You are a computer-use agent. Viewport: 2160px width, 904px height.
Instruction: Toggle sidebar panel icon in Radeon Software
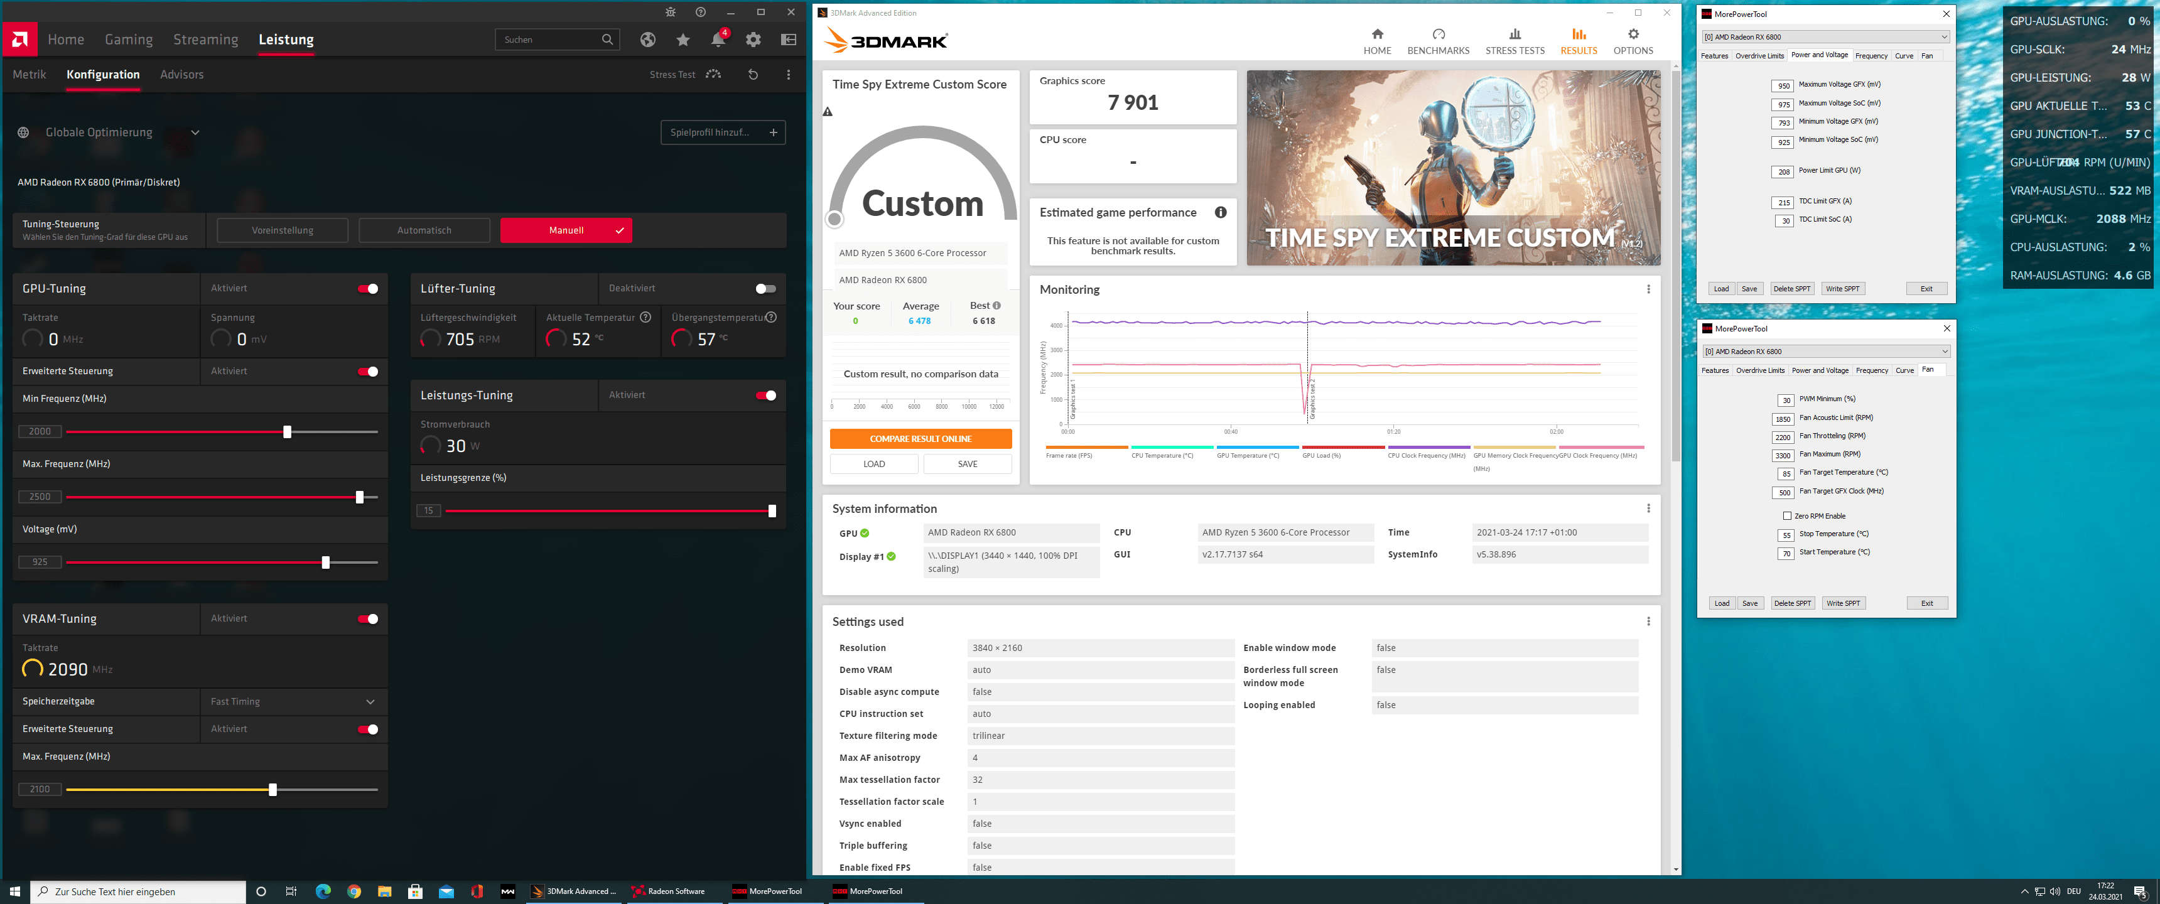788,40
